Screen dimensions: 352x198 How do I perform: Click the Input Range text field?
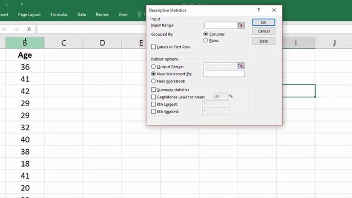pyautogui.click(x=220, y=25)
